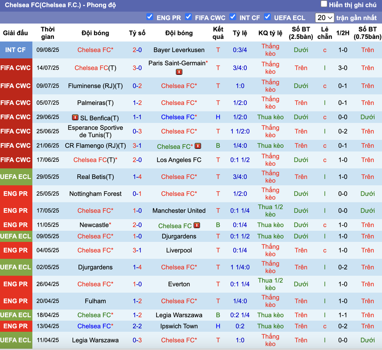Open Los Angeles FC team link

click(179, 160)
